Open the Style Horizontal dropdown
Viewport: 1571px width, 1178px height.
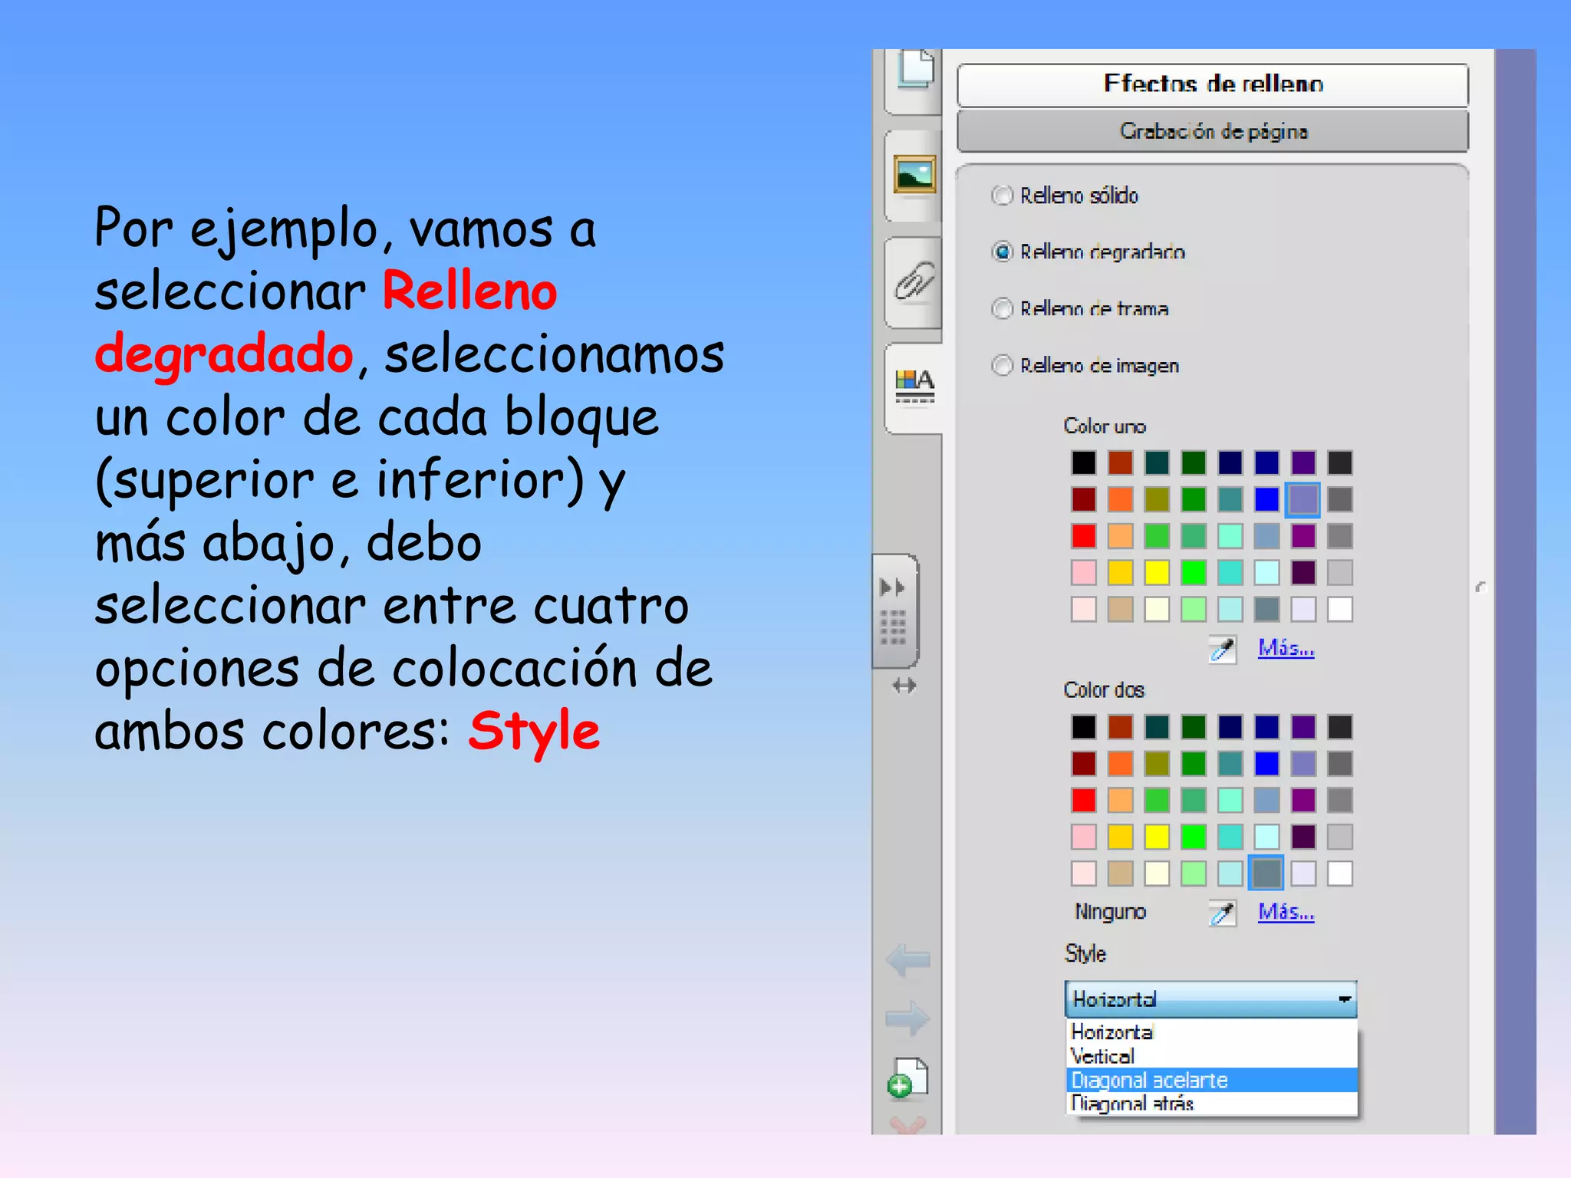[x=1211, y=999]
